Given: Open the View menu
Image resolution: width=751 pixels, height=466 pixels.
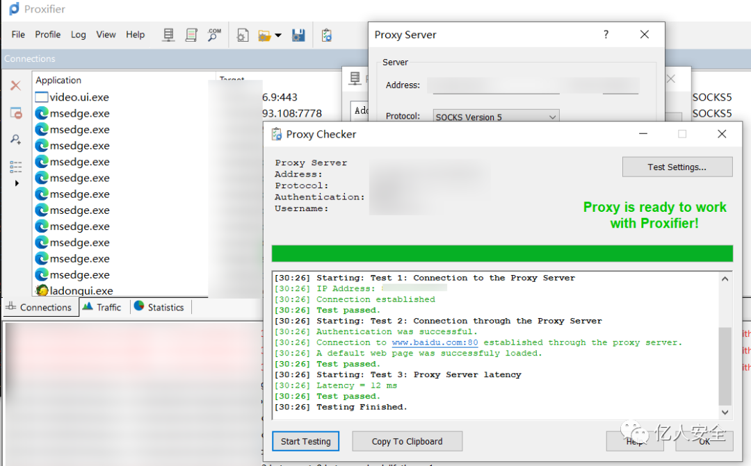Looking at the screenshot, I should coord(106,35).
